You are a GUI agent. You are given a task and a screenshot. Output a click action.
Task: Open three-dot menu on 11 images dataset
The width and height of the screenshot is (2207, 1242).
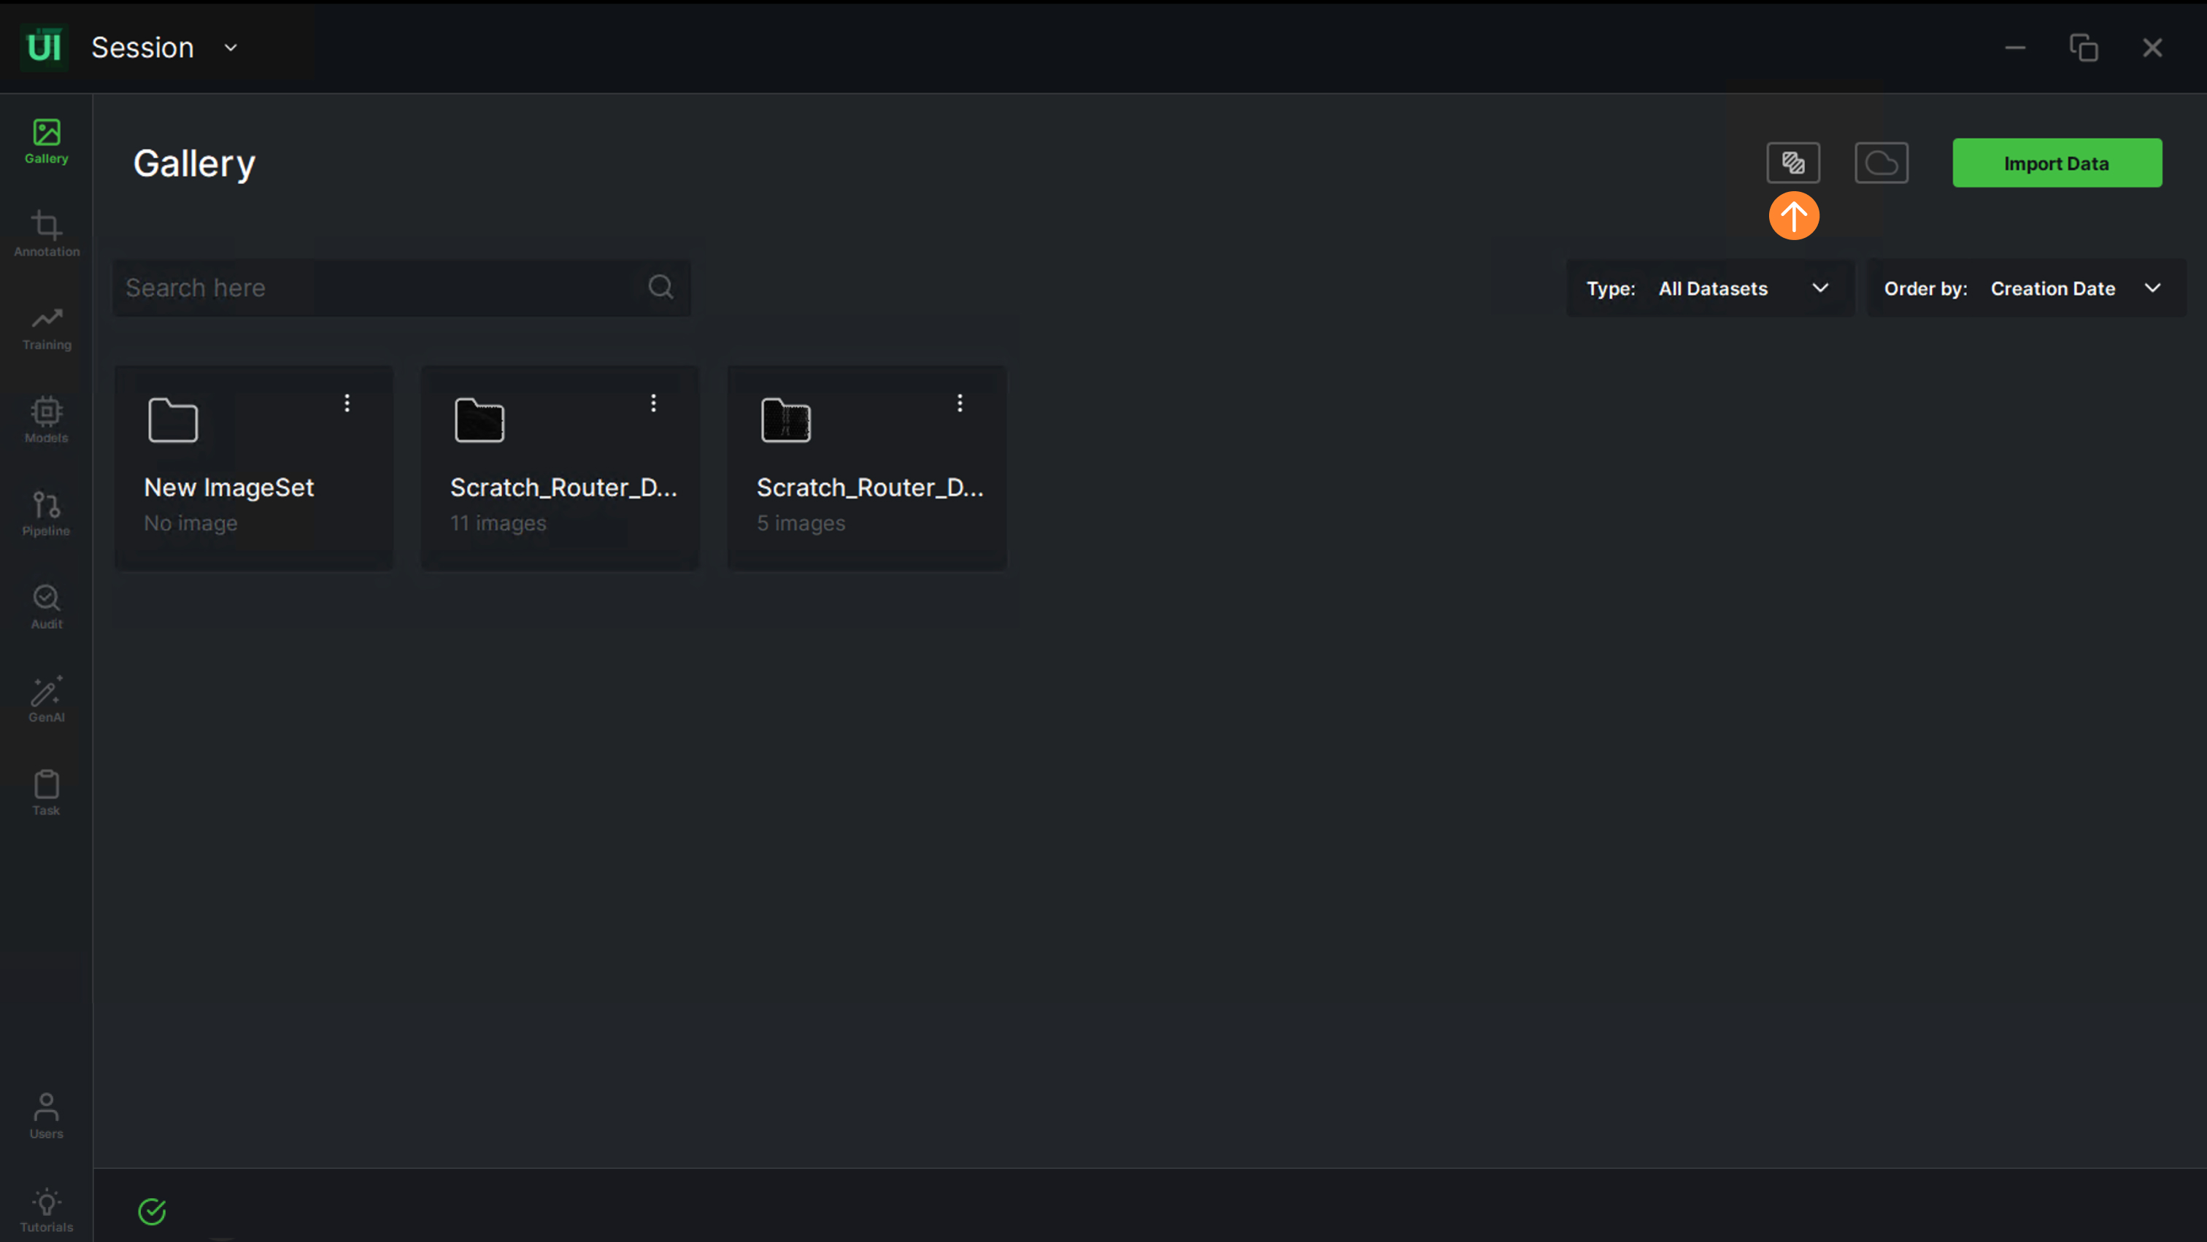pos(653,403)
